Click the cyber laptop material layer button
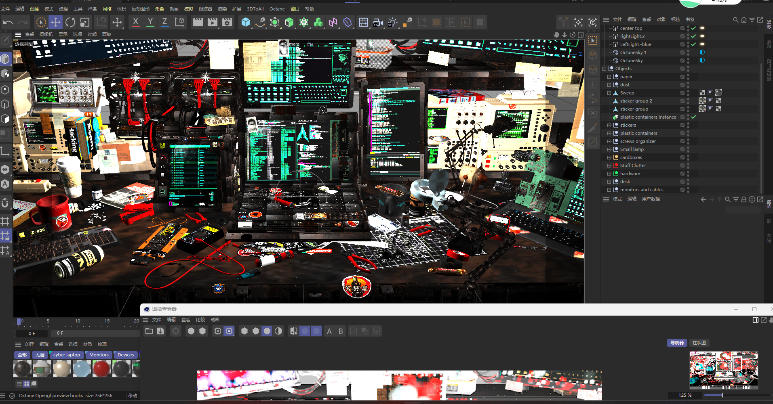Image resolution: width=773 pixels, height=404 pixels. point(67,355)
